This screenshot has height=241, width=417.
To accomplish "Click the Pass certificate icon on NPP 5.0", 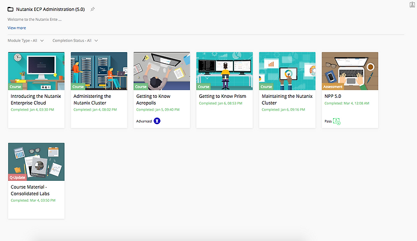I will 336,121.
